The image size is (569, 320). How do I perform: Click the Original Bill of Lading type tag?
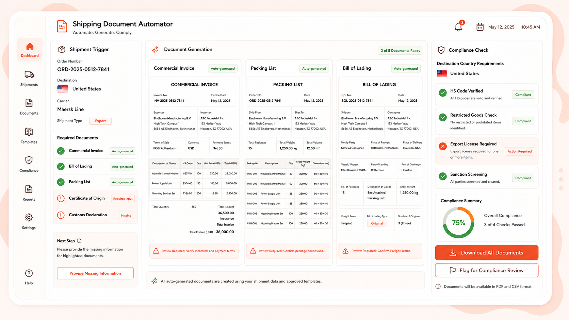pos(377,223)
